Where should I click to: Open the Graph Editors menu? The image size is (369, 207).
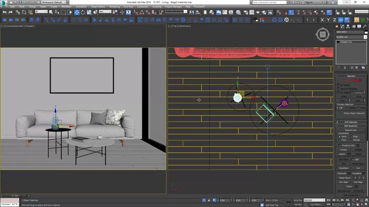click(x=98, y=7)
